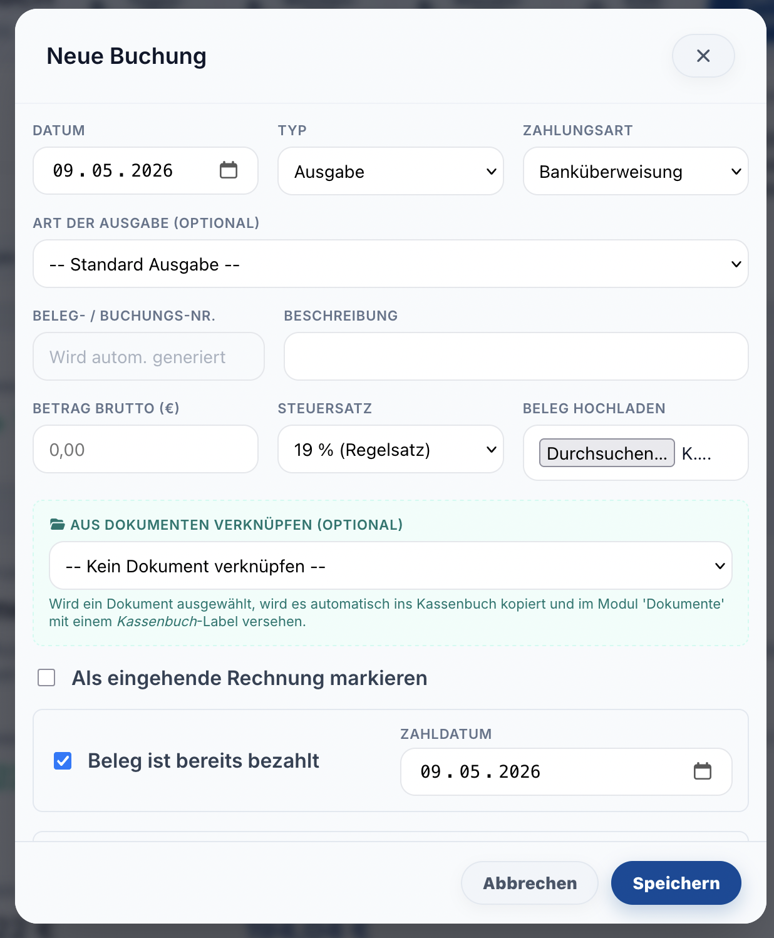Viewport: 774px width, 938px height.
Task: Click the Zahldatum date text 09.05.2026
Action: click(480, 771)
